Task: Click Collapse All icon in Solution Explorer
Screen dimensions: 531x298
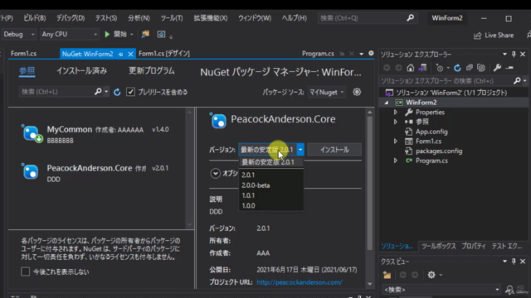Action: coord(470,68)
